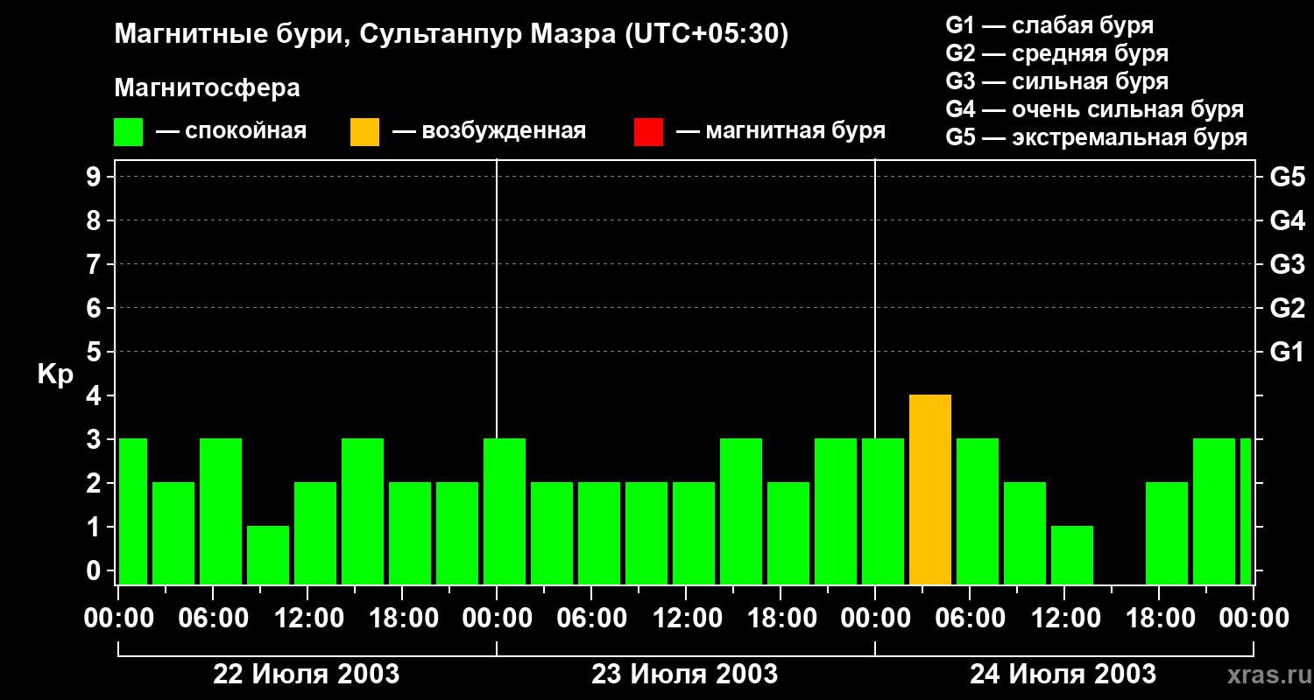The image size is (1314, 700).
Task: Click the 'Kp' y-axis label
Action: pyautogui.click(x=55, y=375)
